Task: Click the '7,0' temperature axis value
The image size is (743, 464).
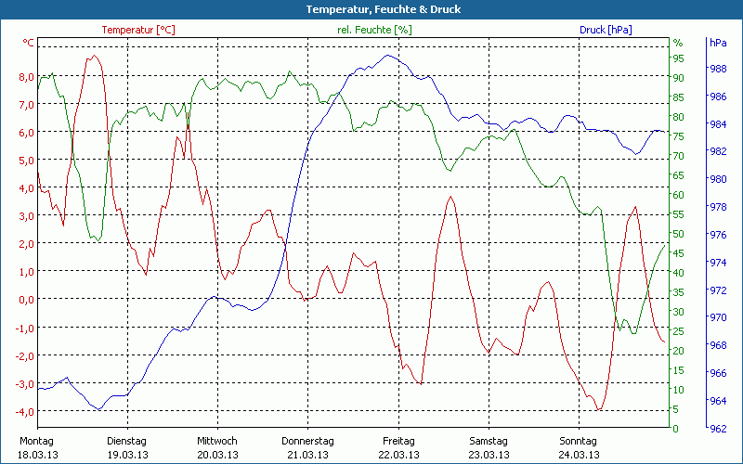Action: coord(26,105)
